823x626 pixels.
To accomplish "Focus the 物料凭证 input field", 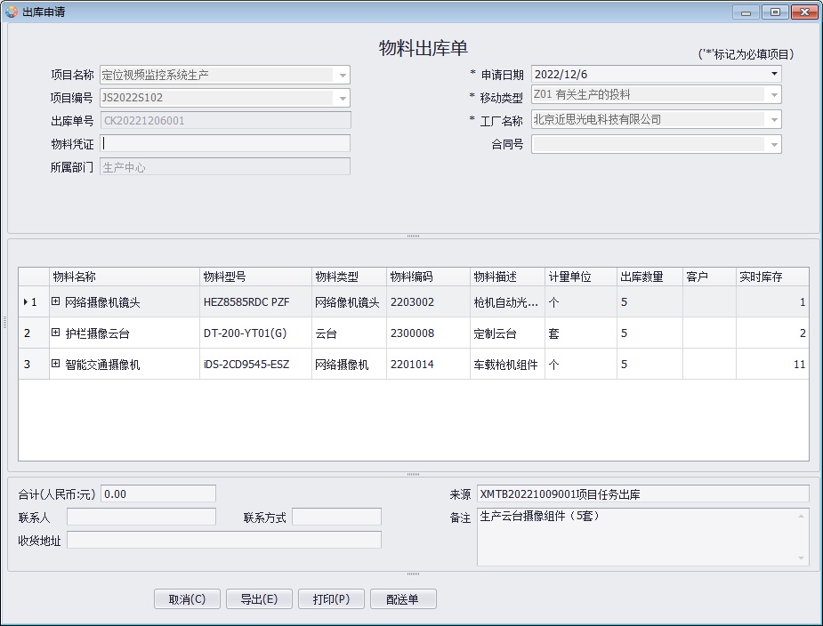I will click(226, 143).
